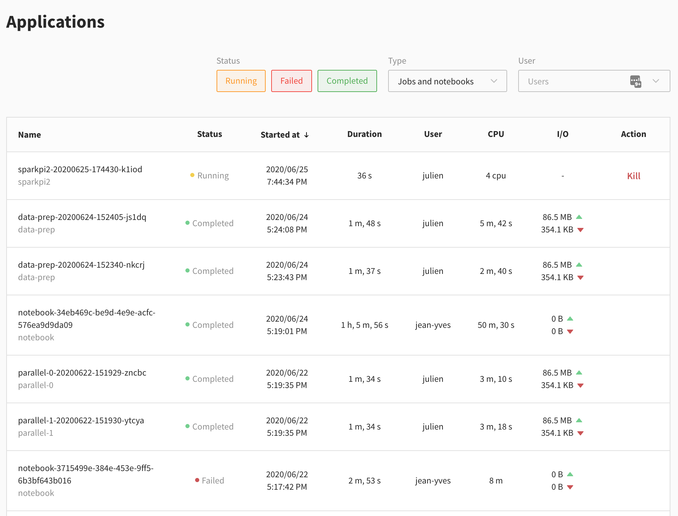678x516 pixels.
Task: Toggle the Running status filter
Action: [x=241, y=81]
